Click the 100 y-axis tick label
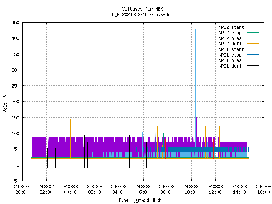The width and height of the screenshot is (272, 204). click(15, 133)
